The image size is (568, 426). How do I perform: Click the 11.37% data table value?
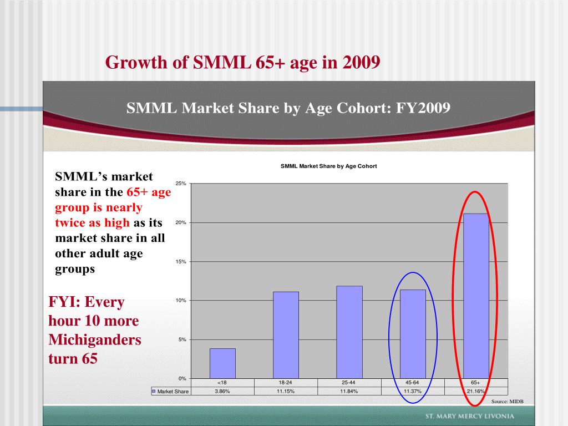(413, 391)
